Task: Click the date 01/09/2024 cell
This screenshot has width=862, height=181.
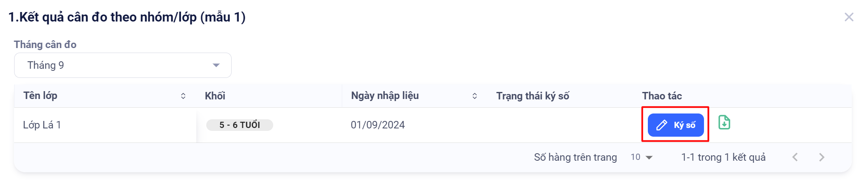Action: click(x=378, y=125)
